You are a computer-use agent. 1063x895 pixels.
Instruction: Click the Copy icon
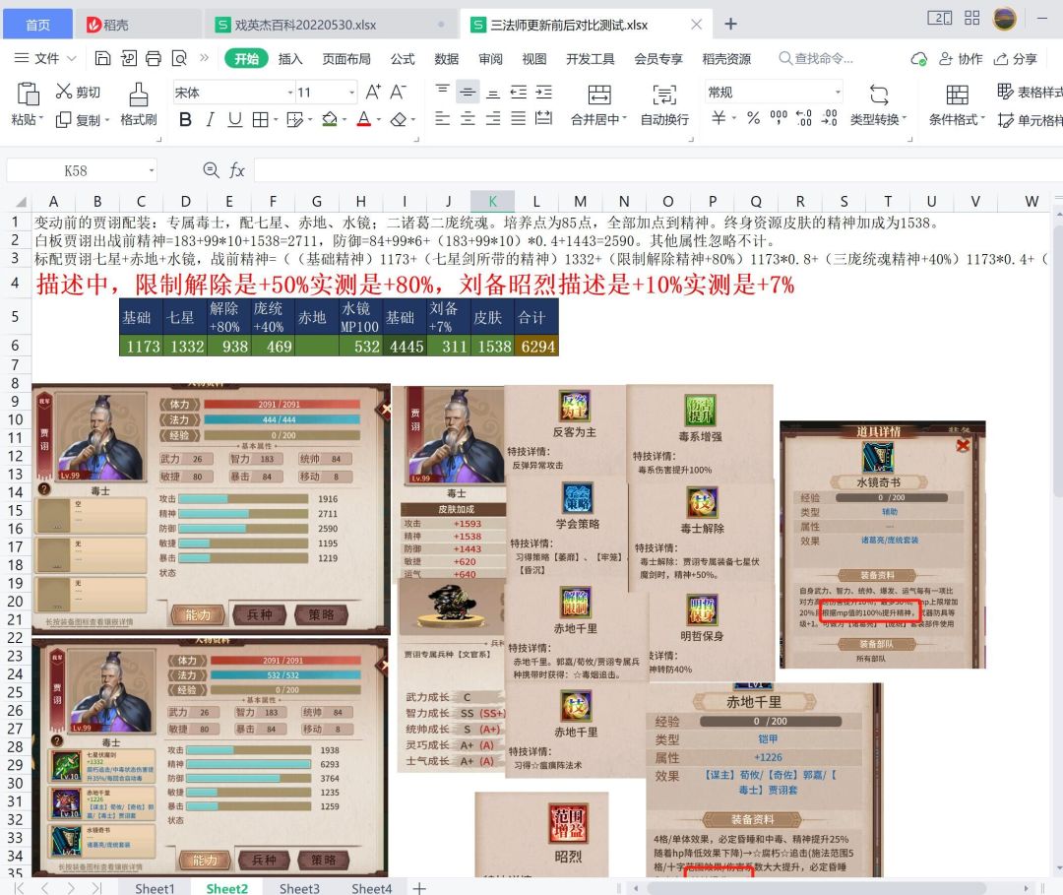(63, 120)
